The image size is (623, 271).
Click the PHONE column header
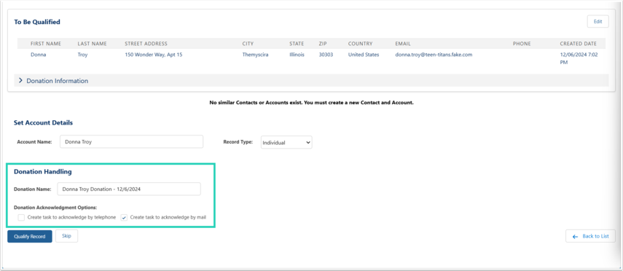[522, 44]
